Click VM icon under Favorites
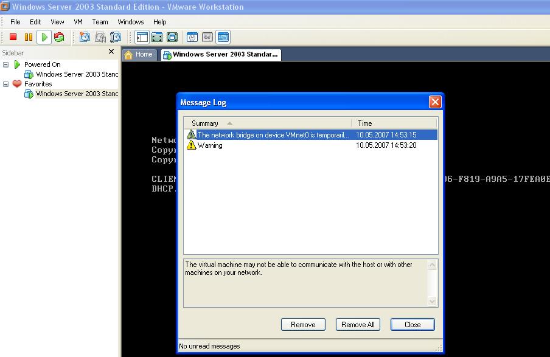 (x=29, y=94)
